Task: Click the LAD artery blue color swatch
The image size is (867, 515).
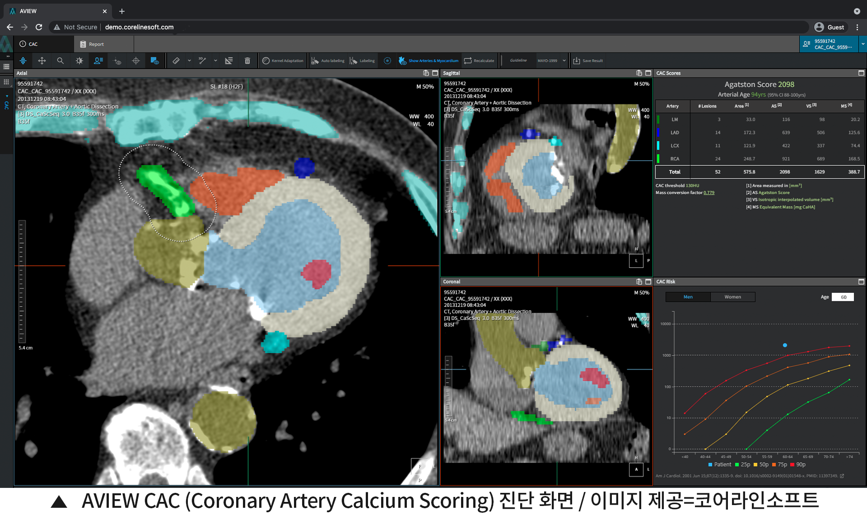Action: pos(658,133)
